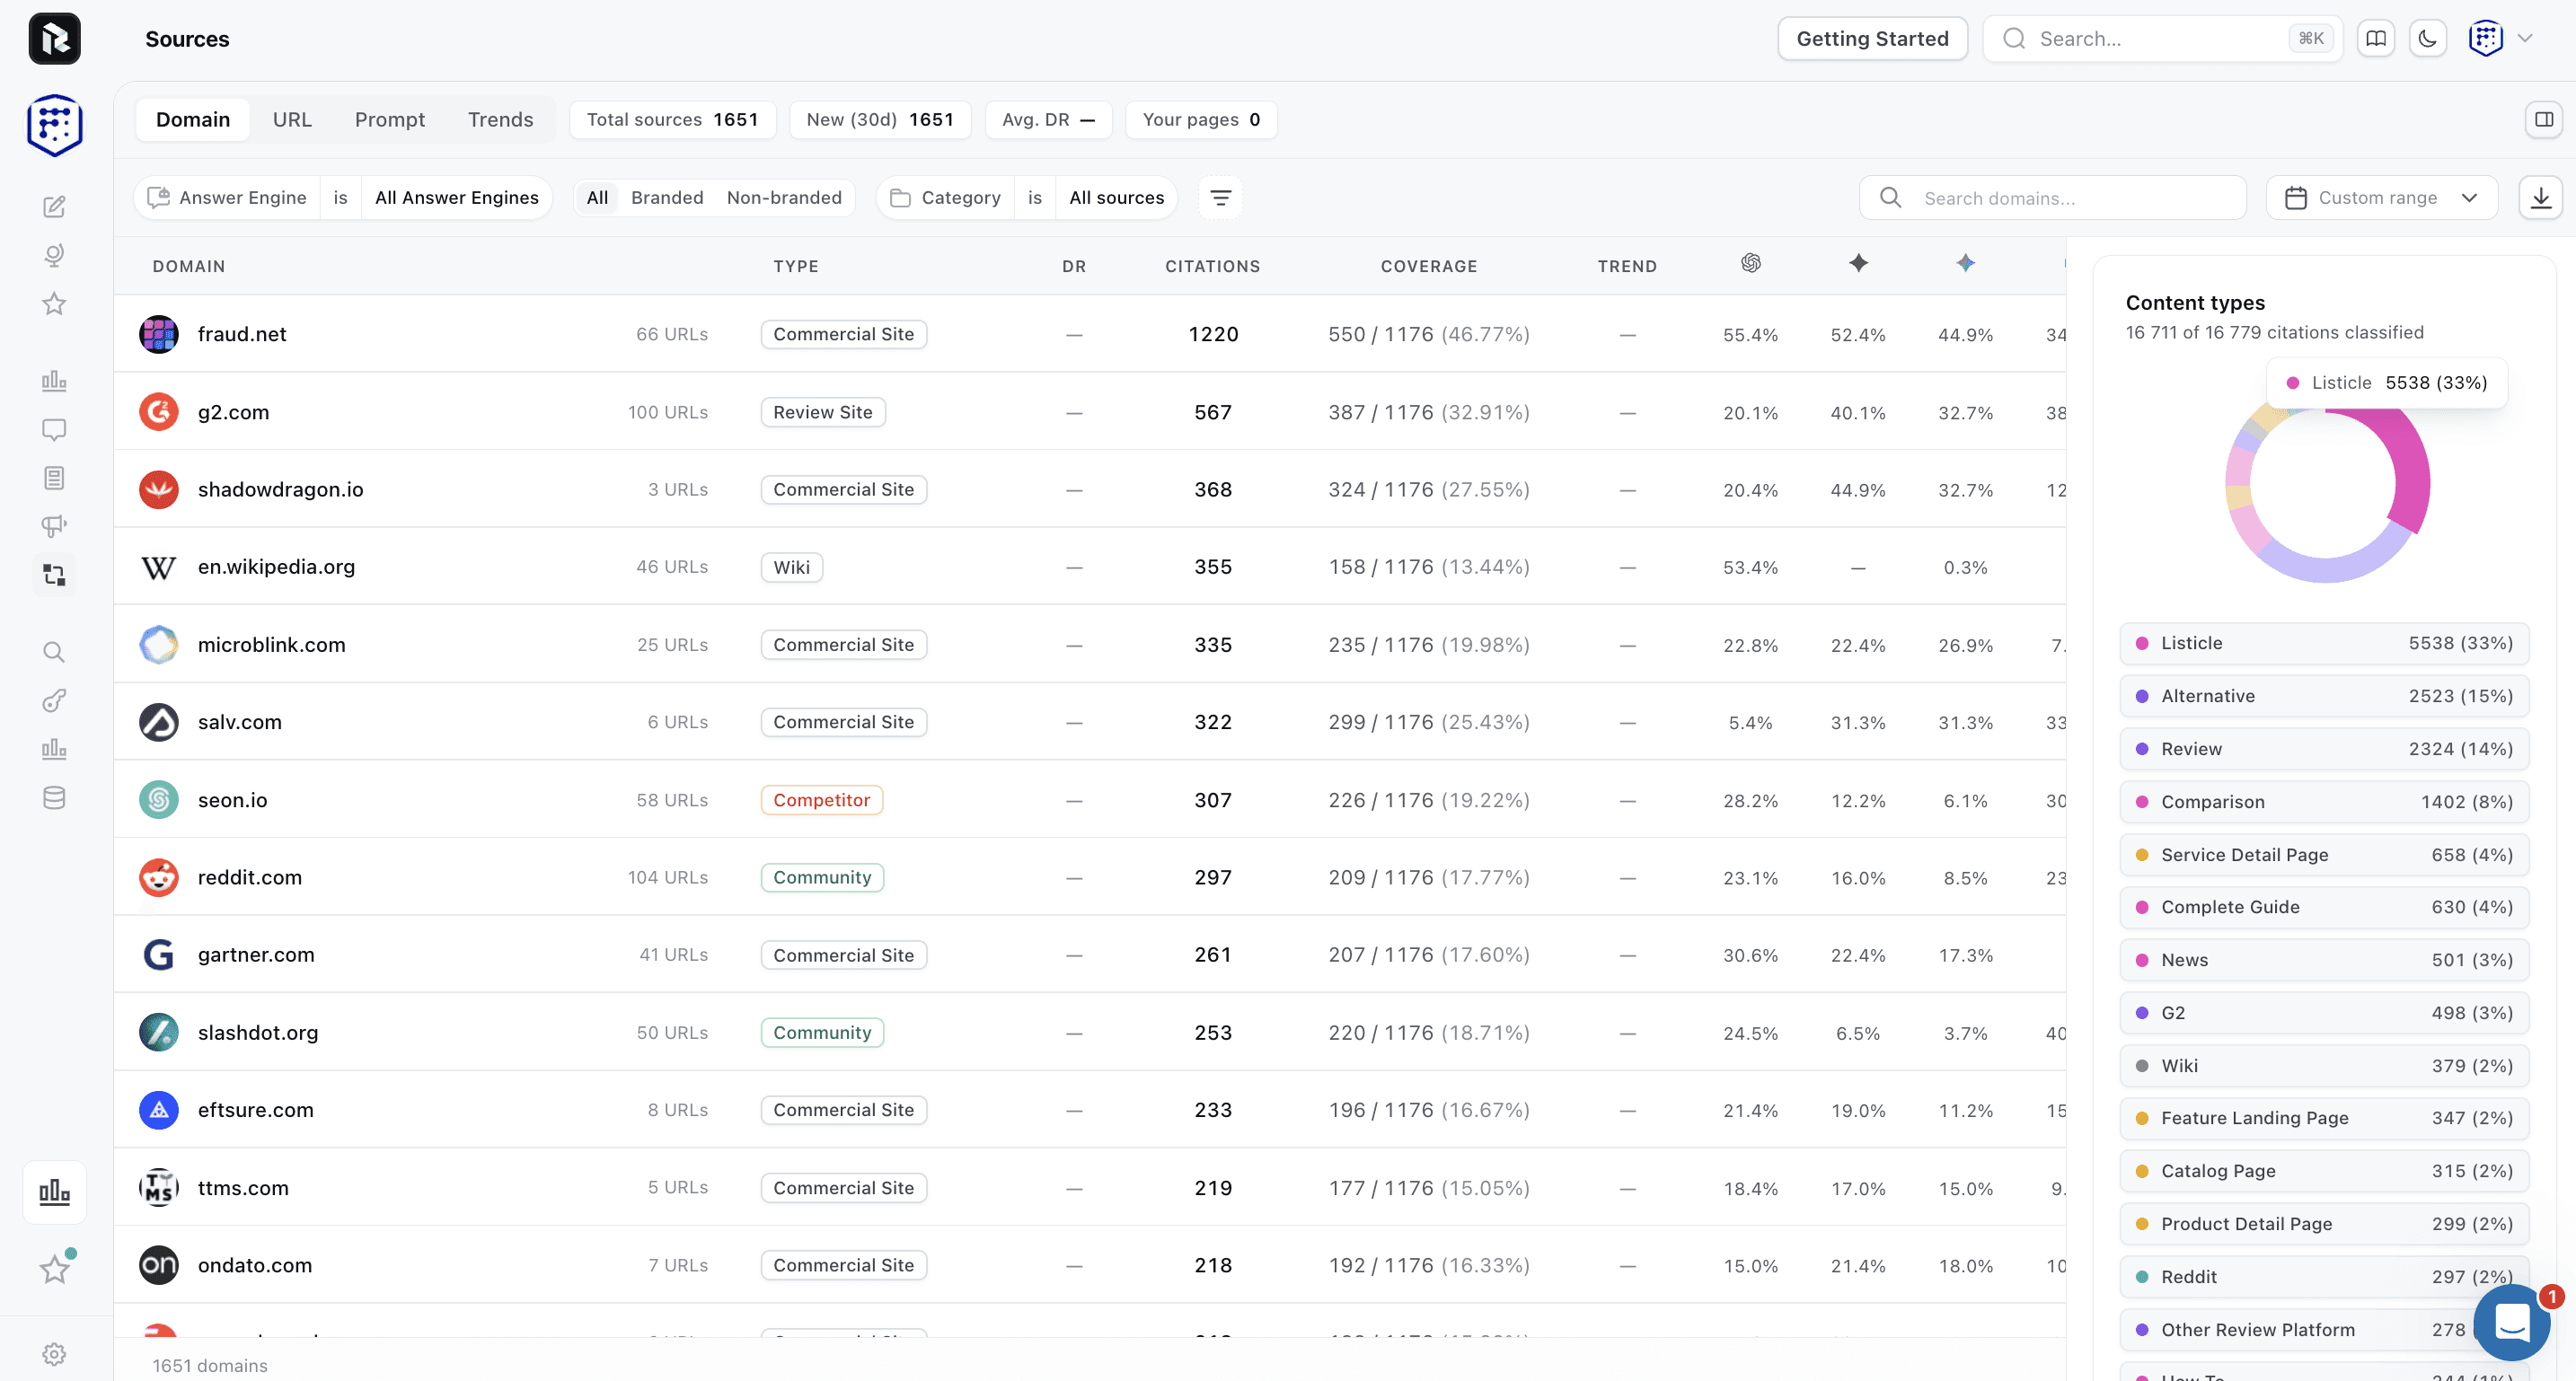Select the Non-branded filter option
Screen dimensions: 2576x1381
pos(784,198)
